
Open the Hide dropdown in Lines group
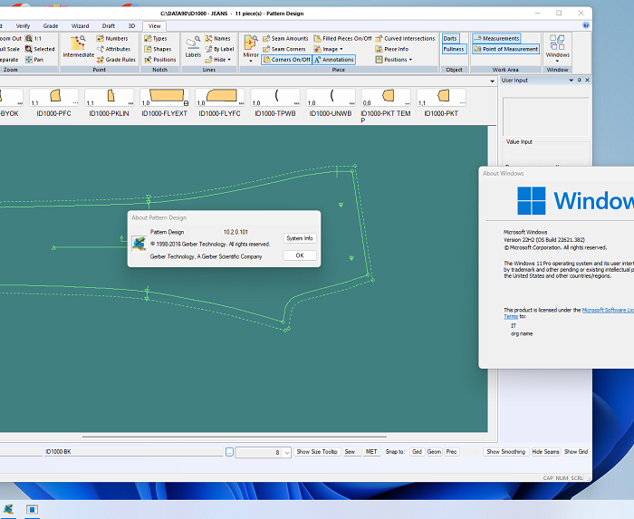217,60
